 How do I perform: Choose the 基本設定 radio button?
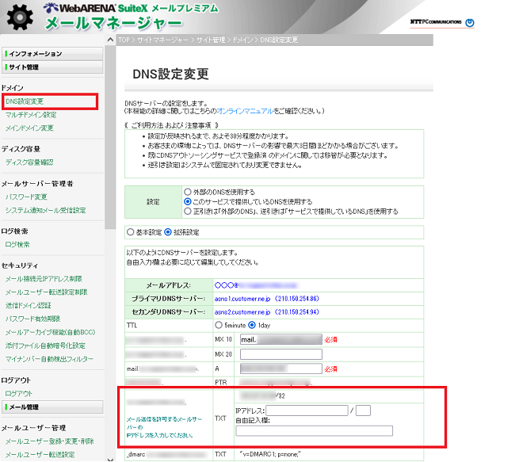pyautogui.click(x=131, y=232)
